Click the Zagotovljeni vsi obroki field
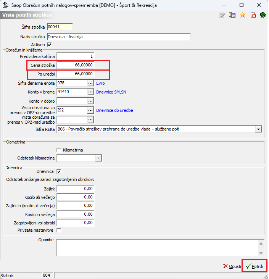 point(76,223)
